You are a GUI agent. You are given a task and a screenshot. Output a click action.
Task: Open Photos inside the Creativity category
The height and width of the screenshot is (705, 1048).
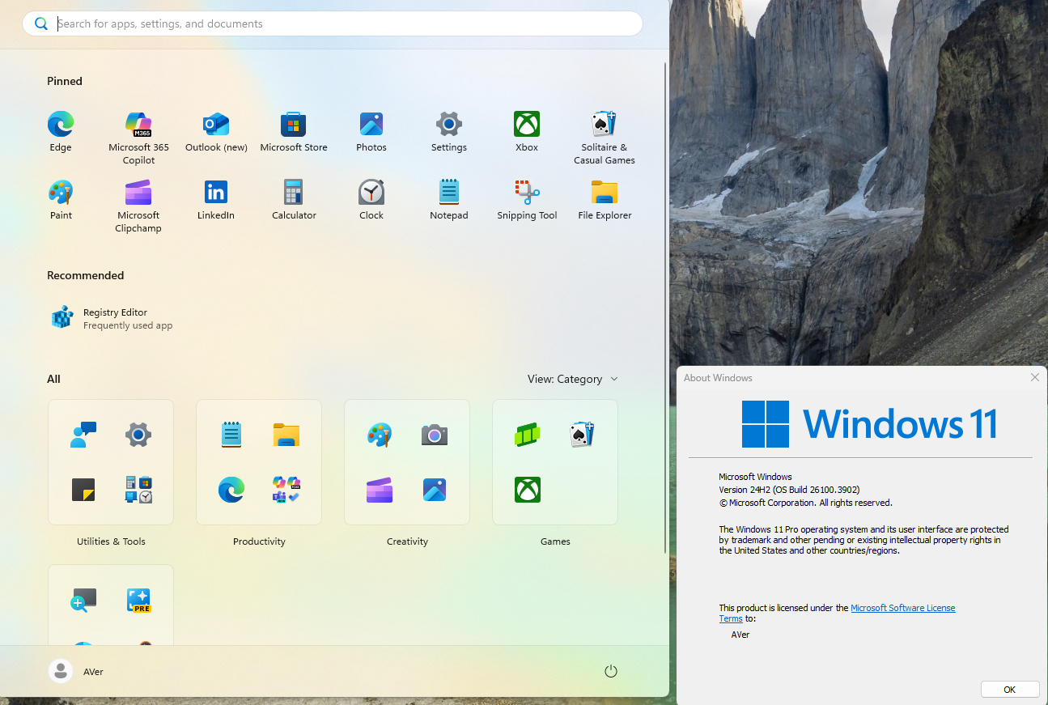tap(435, 490)
